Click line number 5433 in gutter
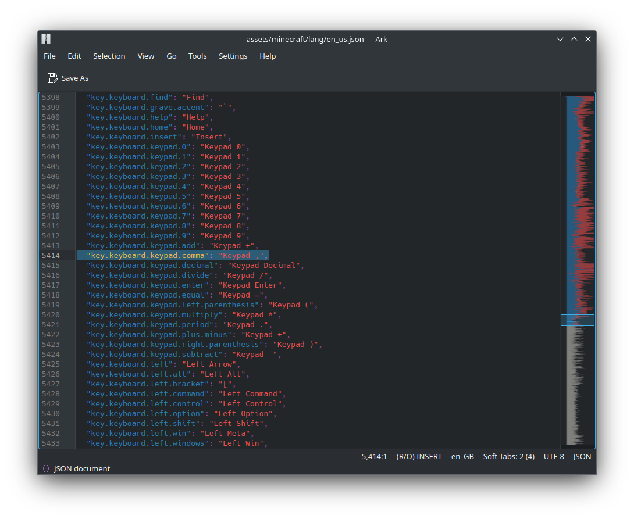 [51, 443]
